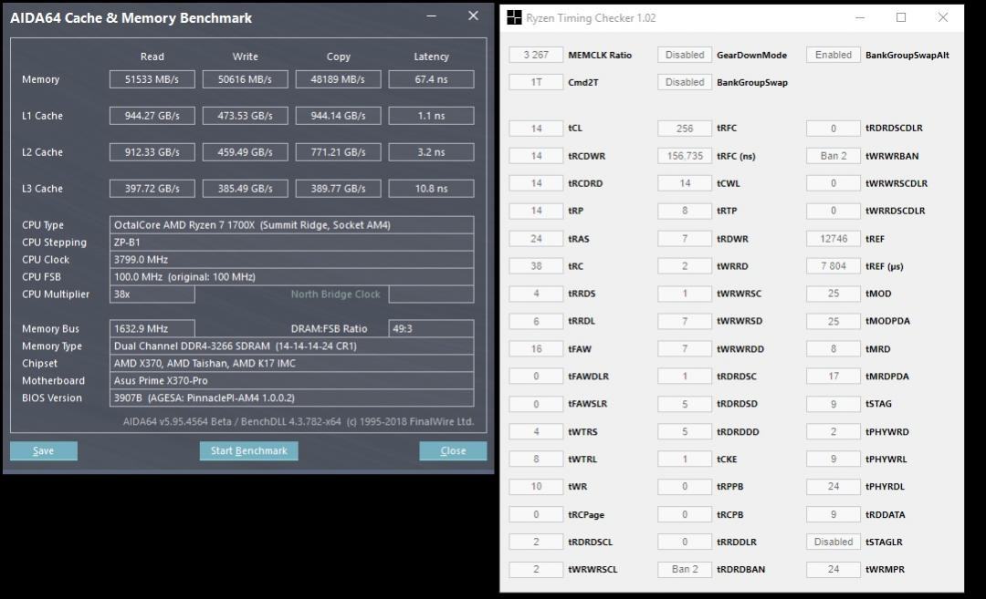Click the tRRDL value 6
The height and width of the screenshot is (599, 986).
click(x=537, y=321)
